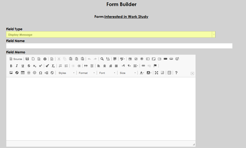This screenshot has width=246, height=148.
Task: Insert a Hidden Field element
Action: coord(177,59)
